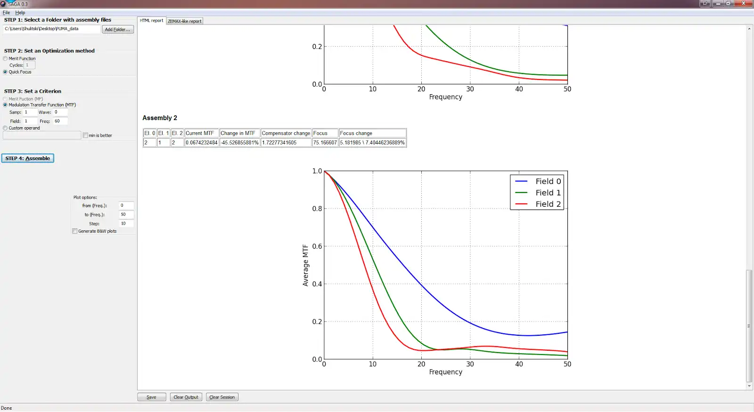The width and height of the screenshot is (754, 412).
Task: Click the Assembly 2 heading
Action: coord(160,118)
